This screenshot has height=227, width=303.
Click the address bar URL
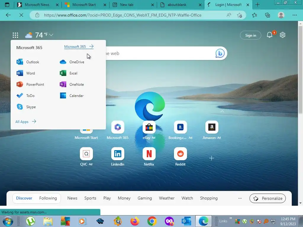(123, 15)
